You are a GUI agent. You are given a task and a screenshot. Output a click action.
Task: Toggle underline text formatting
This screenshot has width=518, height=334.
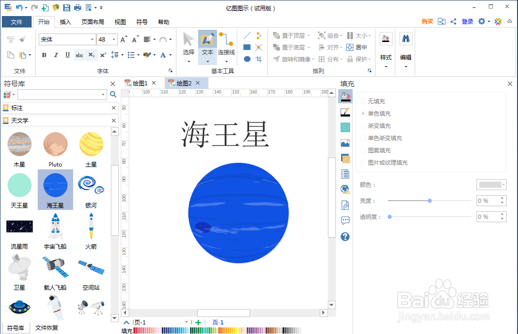pyautogui.click(x=67, y=55)
